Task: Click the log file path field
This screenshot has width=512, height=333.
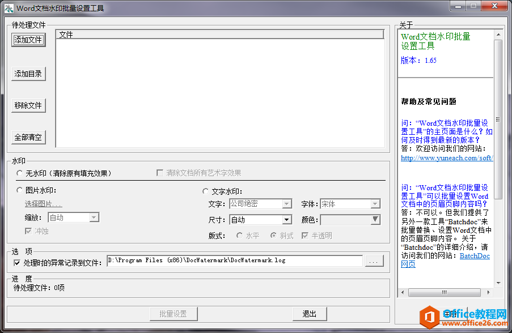Action: [x=235, y=261]
